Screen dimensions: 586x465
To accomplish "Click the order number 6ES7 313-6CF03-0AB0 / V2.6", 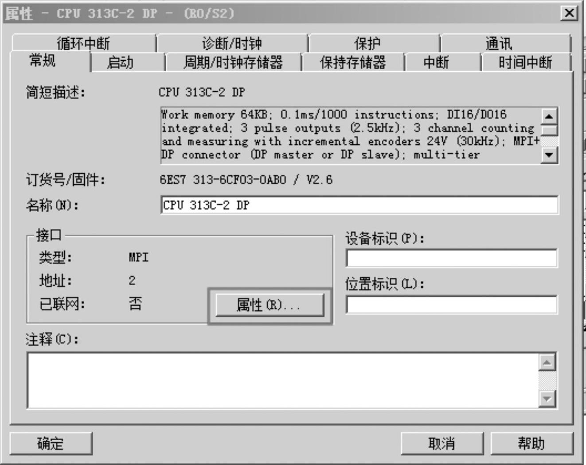I will coord(246,180).
